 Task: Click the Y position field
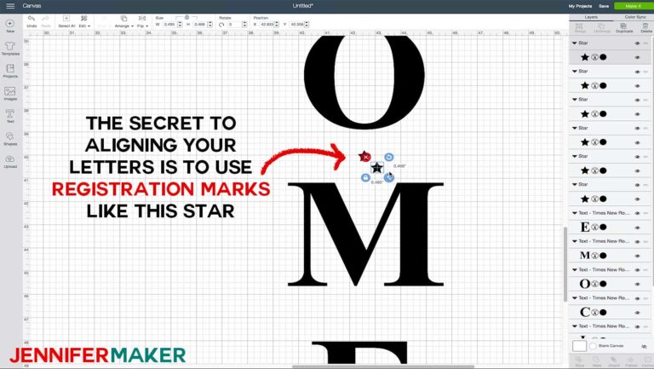pyautogui.click(x=296, y=25)
